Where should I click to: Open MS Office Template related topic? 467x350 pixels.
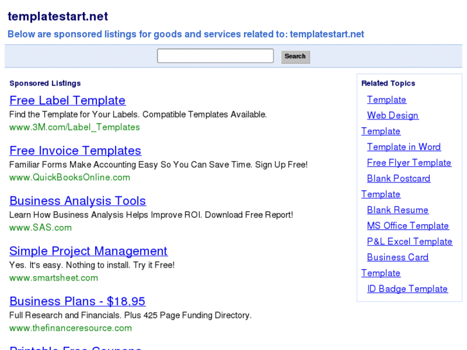coord(408,226)
